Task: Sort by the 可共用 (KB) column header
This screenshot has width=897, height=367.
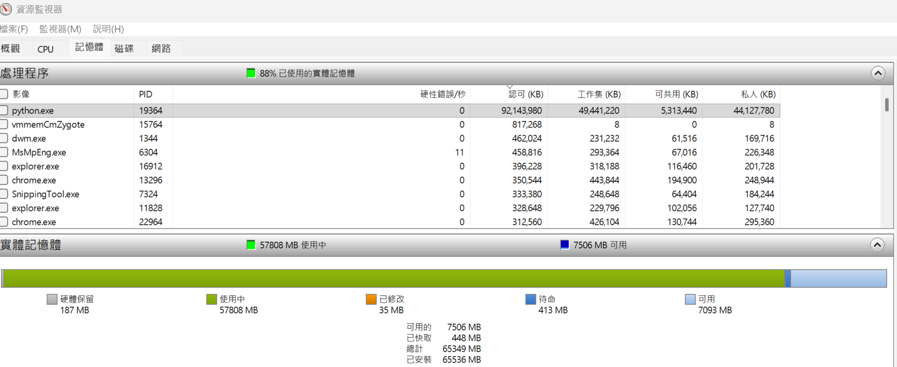Action: tap(677, 94)
